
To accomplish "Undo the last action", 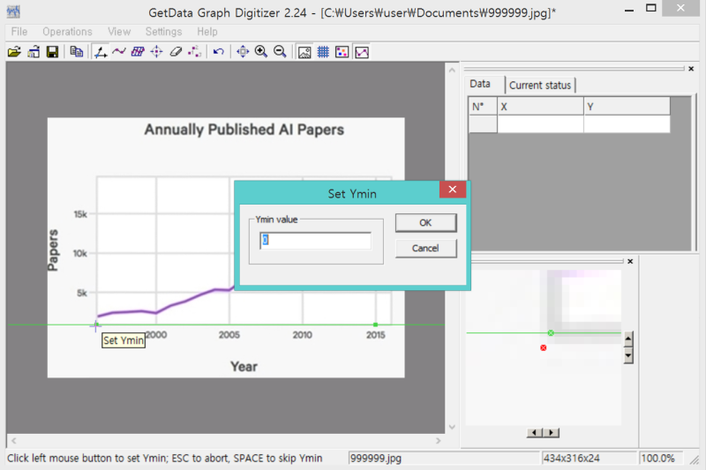I will click(219, 52).
